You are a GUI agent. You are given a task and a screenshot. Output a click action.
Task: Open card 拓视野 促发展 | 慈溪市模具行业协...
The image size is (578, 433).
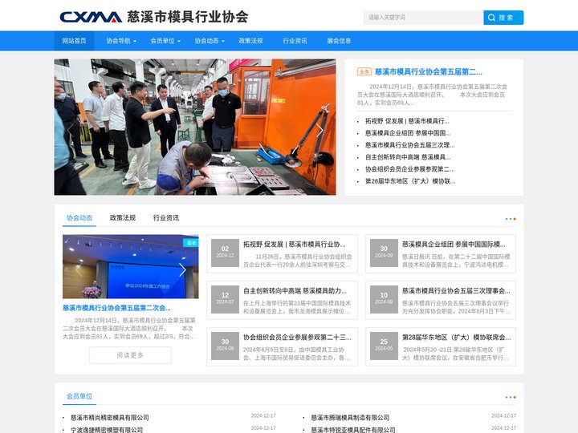[x=294, y=245]
